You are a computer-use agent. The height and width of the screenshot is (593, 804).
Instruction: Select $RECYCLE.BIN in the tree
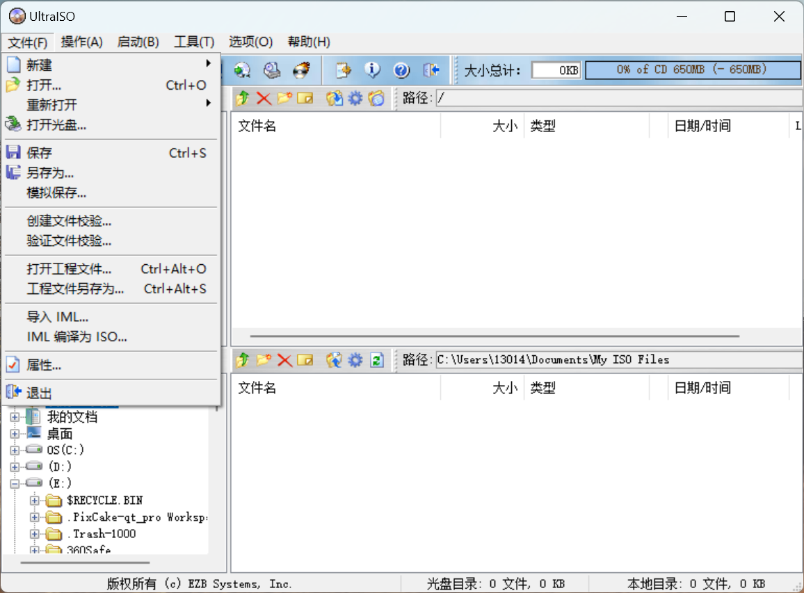pos(104,501)
